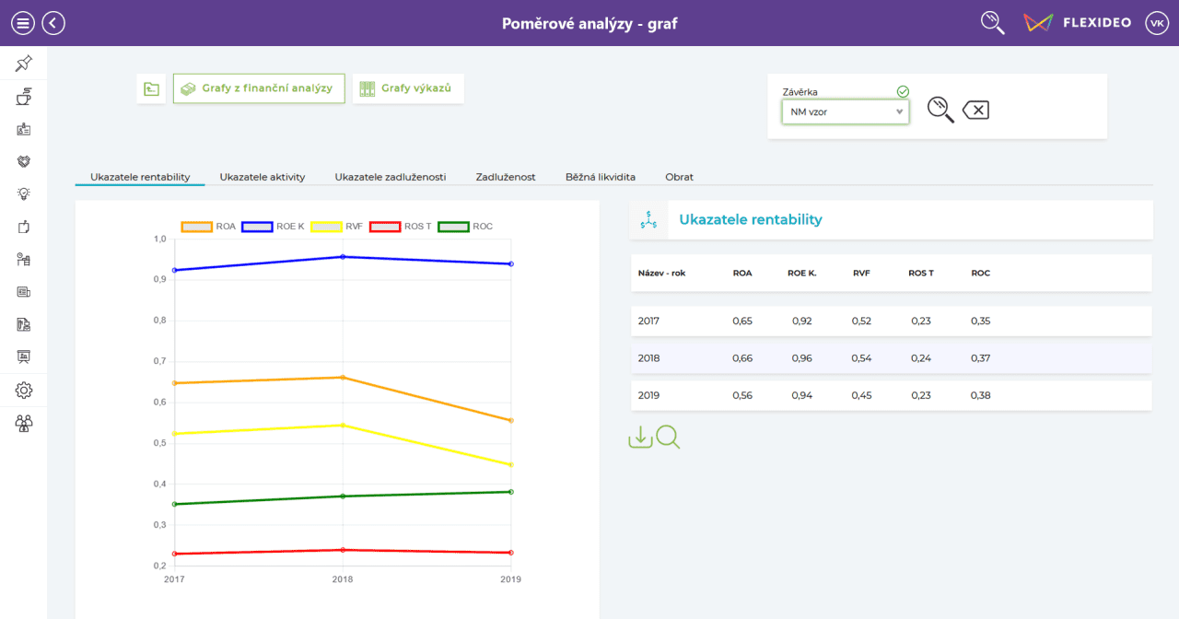Open Grafy z finanční analýzy
Screen dimensions: 1179x619
pyautogui.click(x=259, y=88)
